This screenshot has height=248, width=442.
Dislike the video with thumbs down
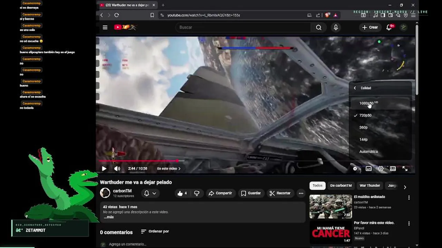pyautogui.click(x=196, y=193)
